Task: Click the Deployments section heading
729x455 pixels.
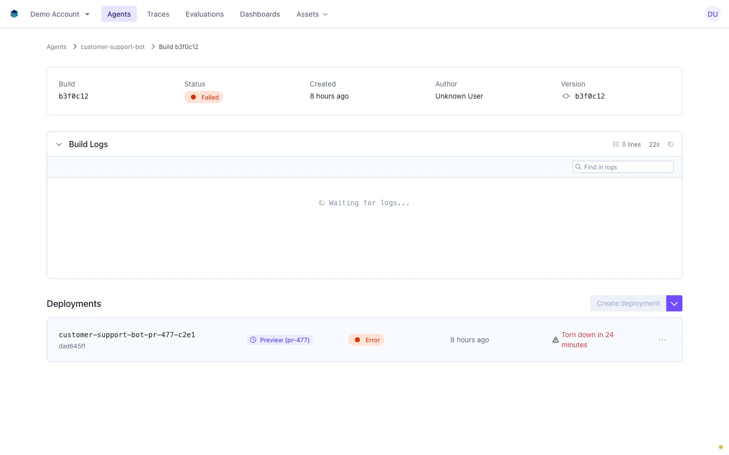Action: click(74, 304)
